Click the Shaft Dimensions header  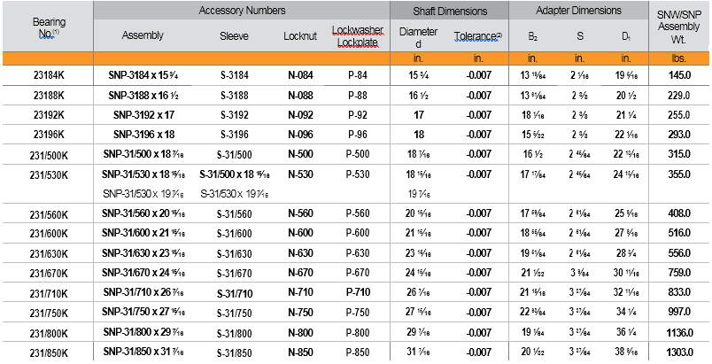coord(451,11)
